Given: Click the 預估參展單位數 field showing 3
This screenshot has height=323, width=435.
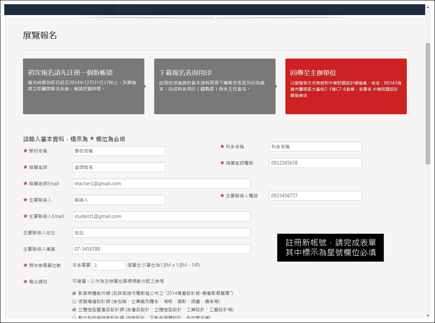Looking at the screenshot, I should [109, 265].
